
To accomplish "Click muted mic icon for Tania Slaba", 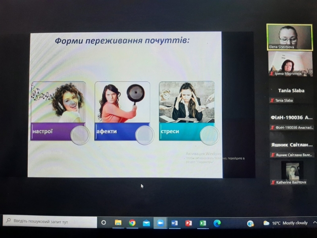I will pyautogui.click(x=272, y=100).
